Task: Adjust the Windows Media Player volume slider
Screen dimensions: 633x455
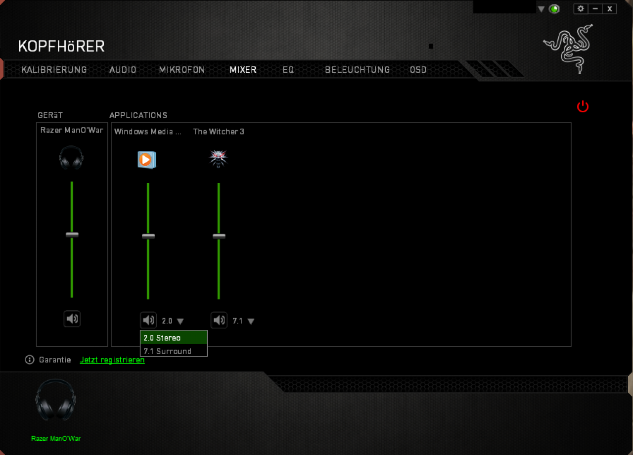Action: pyautogui.click(x=148, y=236)
